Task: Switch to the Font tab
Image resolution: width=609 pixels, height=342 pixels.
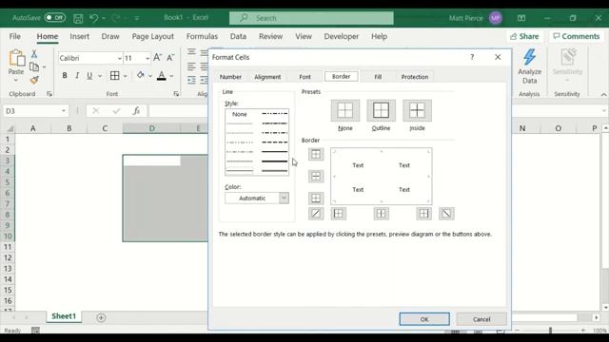Action: (304, 77)
